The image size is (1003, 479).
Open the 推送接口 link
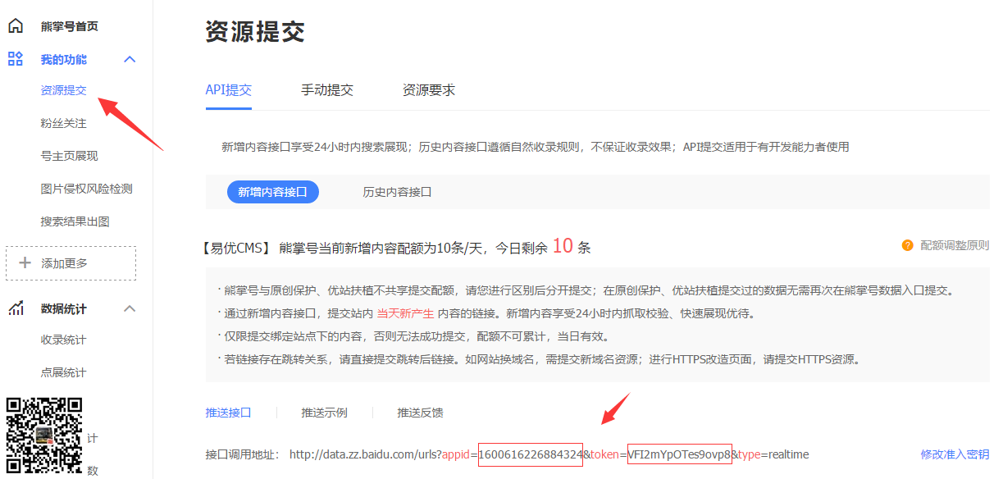click(227, 413)
